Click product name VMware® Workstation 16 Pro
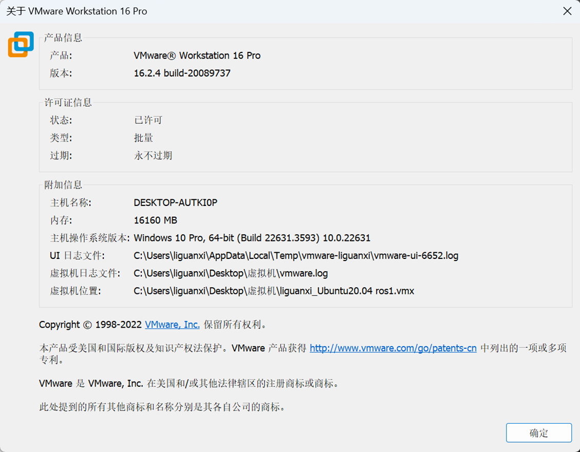Image resolution: width=580 pixels, height=452 pixels. click(x=197, y=55)
